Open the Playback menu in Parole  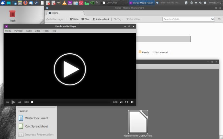19,31
